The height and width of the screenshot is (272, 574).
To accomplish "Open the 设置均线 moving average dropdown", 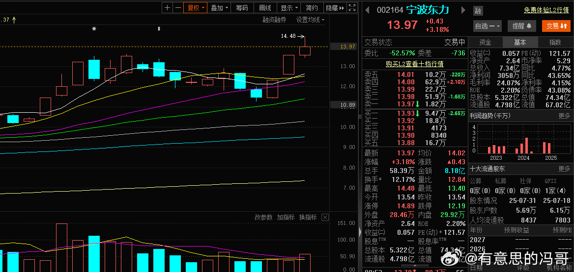I will click(311, 20).
